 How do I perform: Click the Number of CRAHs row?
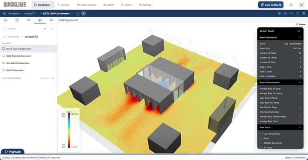(280, 58)
